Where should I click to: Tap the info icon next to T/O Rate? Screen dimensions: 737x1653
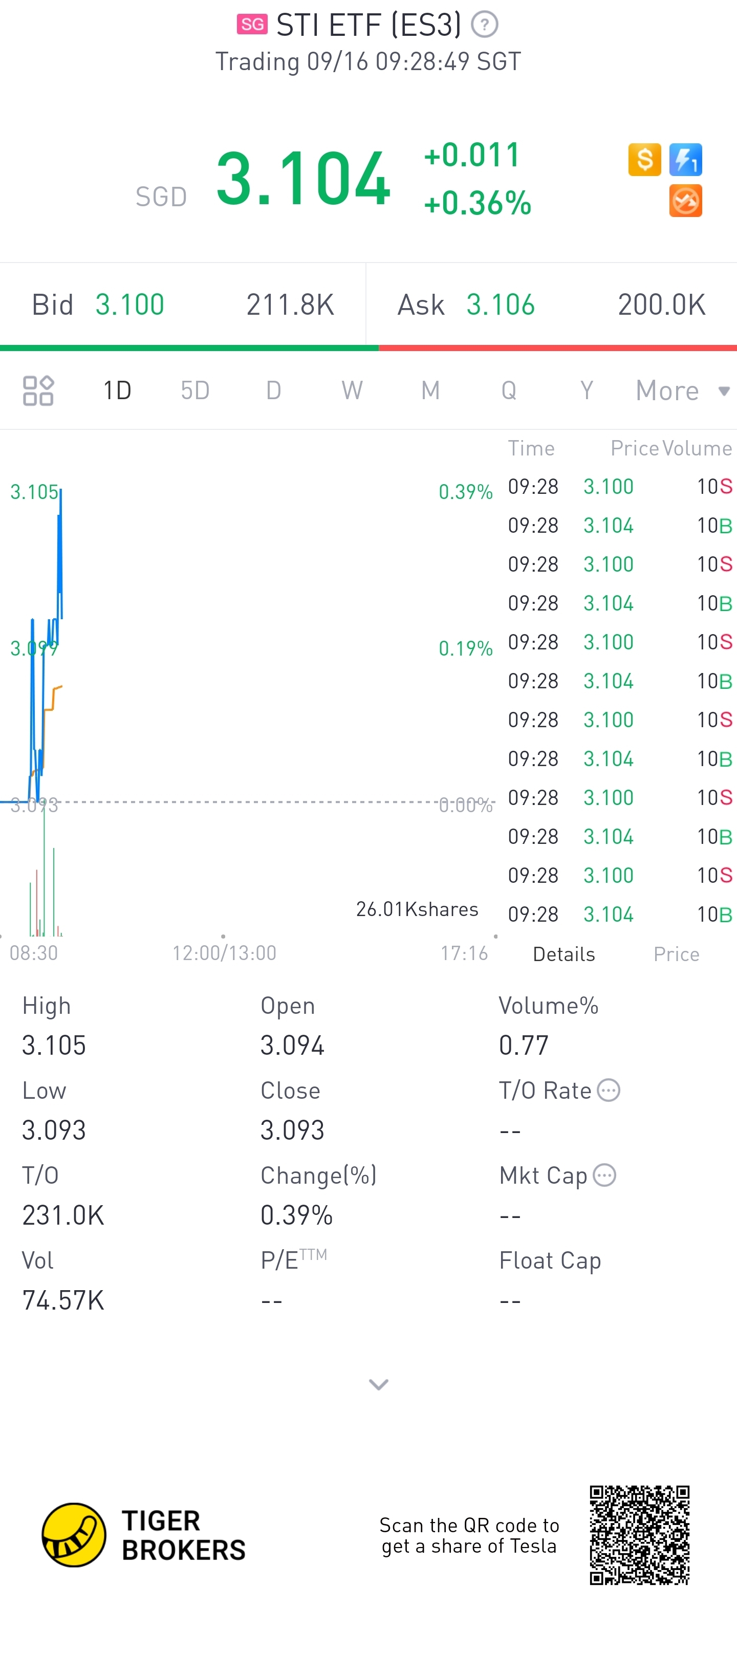pyautogui.click(x=609, y=1090)
